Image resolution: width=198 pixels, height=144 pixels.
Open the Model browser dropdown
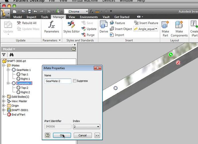[x=9, y=49]
